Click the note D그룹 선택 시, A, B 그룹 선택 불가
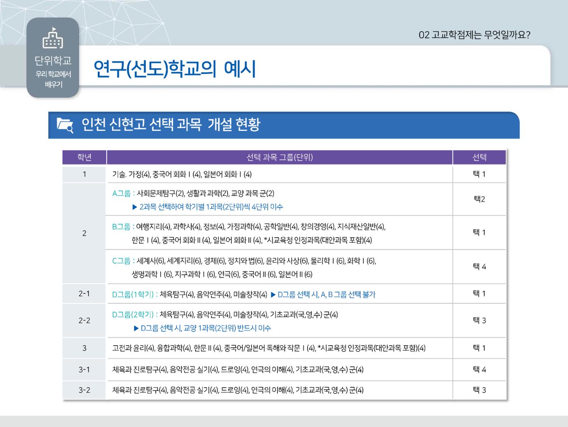The image size is (568, 427). click(323, 295)
